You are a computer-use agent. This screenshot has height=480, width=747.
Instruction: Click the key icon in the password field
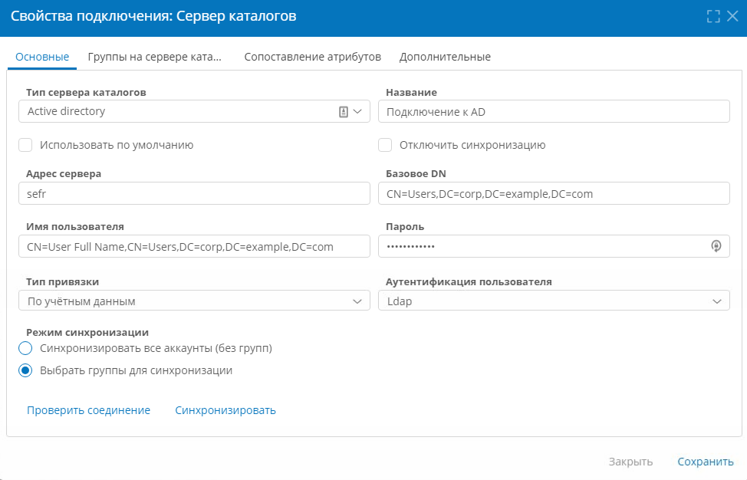(x=716, y=246)
